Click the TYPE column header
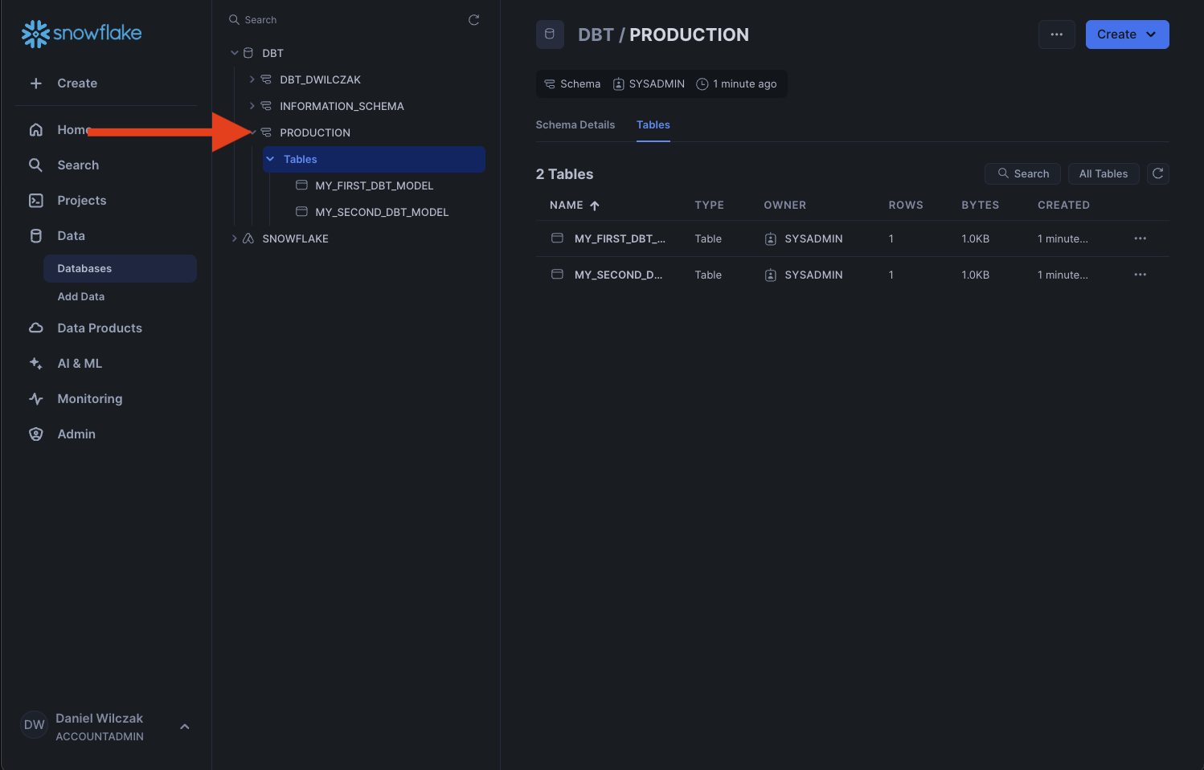The image size is (1204, 770). [710, 206]
